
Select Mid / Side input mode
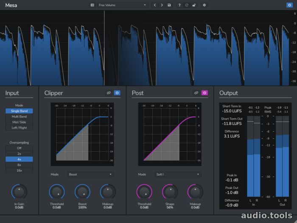pos(19,122)
